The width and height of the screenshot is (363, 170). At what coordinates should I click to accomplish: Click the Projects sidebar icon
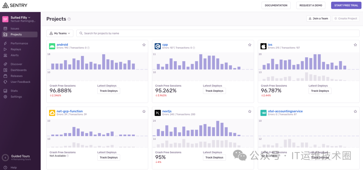(5, 35)
